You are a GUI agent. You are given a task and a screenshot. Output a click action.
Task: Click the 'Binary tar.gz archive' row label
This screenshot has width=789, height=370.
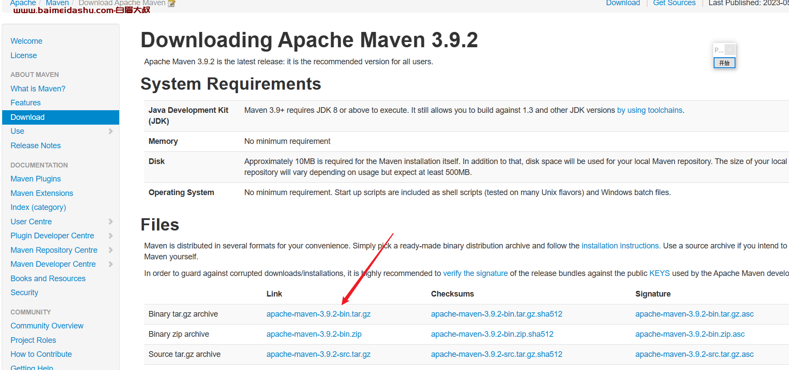point(183,314)
